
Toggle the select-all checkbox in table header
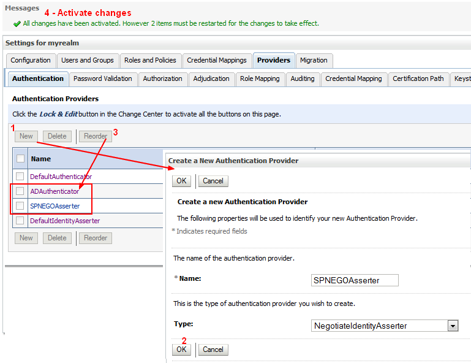tap(20, 159)
